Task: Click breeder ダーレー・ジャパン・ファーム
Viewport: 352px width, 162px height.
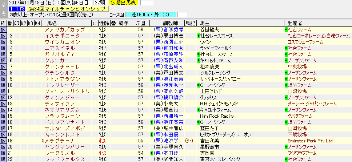Action: (x=312, y=104)
